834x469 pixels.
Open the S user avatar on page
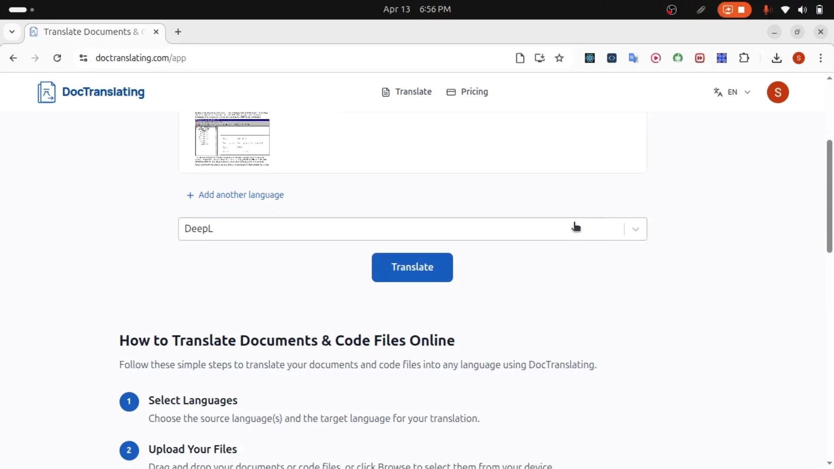click(778, 92)
